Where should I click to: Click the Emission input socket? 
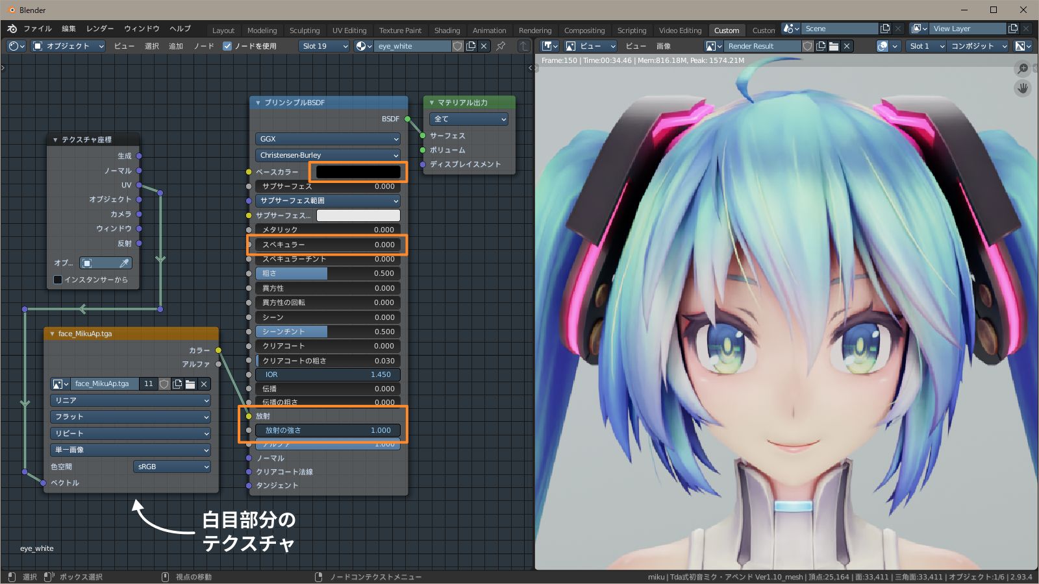tap(249, 416)
